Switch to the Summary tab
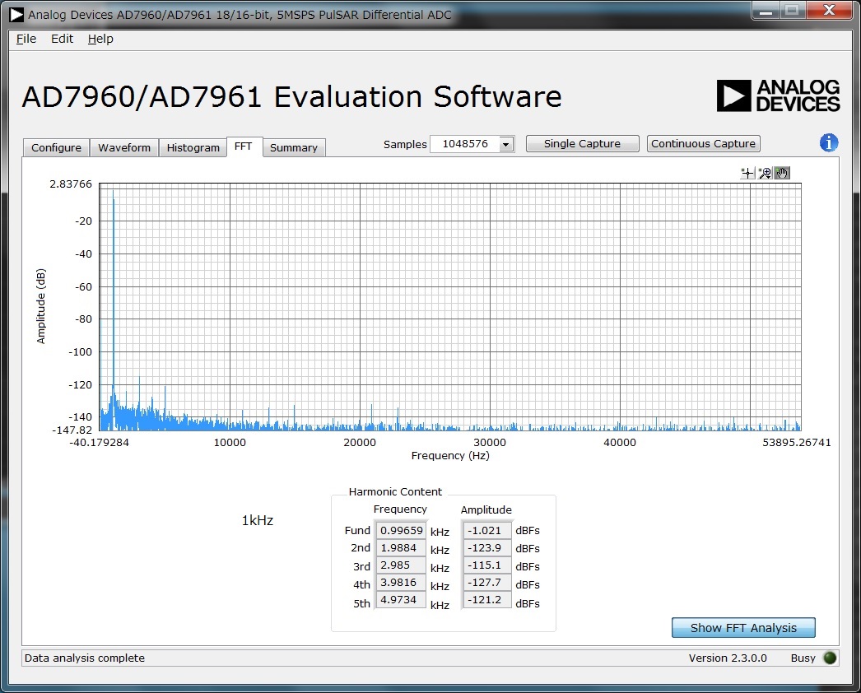861x693 pixels. pos(294,147)
